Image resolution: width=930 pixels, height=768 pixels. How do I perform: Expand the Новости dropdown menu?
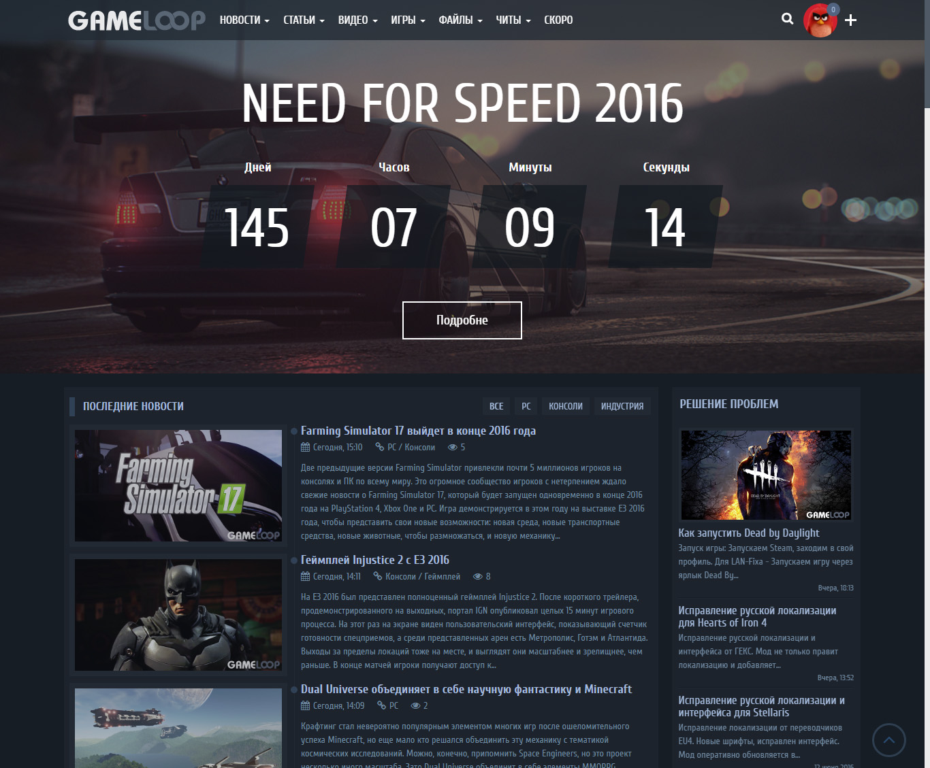tap(244, 20)
